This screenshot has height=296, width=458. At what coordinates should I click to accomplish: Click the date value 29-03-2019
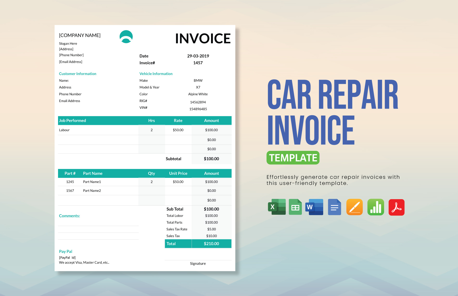198,56
